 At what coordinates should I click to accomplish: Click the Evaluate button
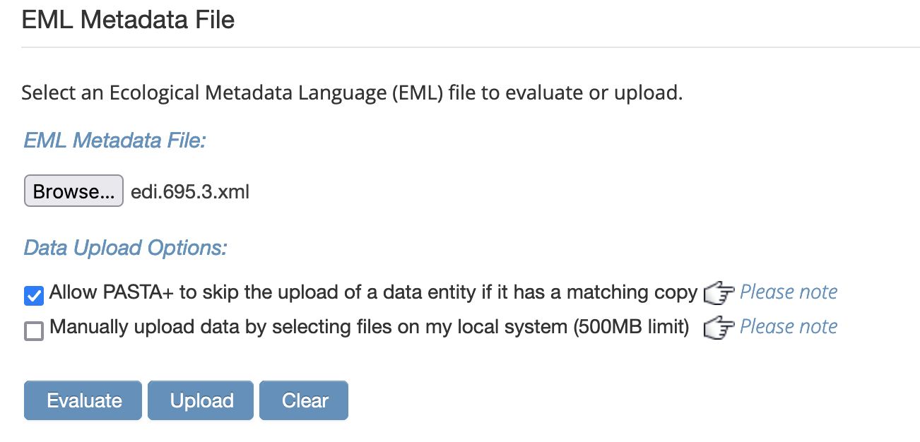click(x=83, y=400)
